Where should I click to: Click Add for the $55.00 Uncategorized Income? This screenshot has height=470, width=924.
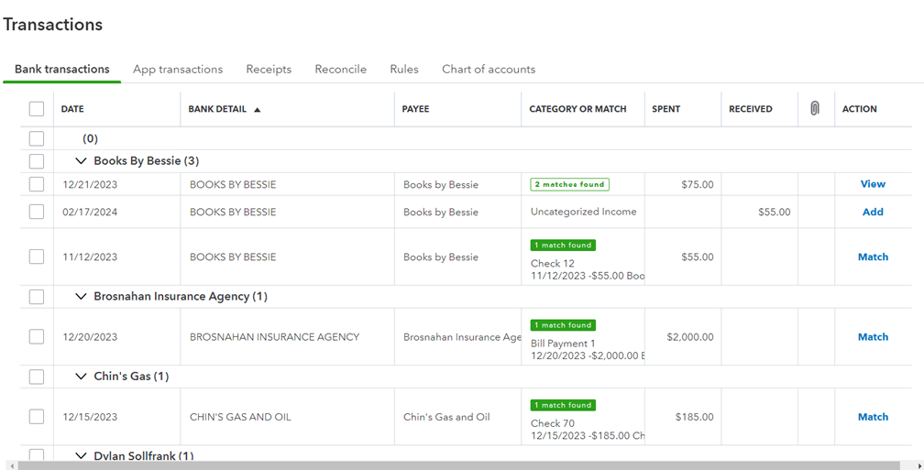[x=873, y=212]
